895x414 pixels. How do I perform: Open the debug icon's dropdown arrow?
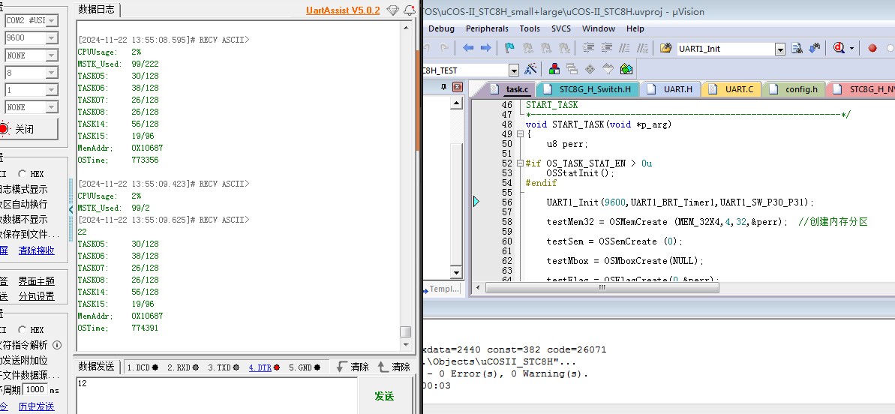pyautogui.click(x=851, y=49)
